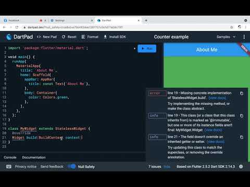Switch to the Console tab
The image size is (250, 187).
tap(10, 157)
